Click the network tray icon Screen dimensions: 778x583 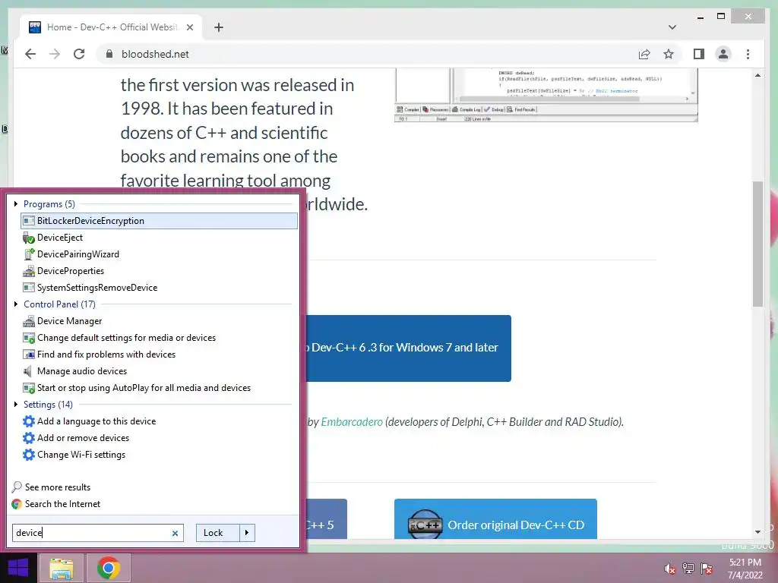pos(688,568)
